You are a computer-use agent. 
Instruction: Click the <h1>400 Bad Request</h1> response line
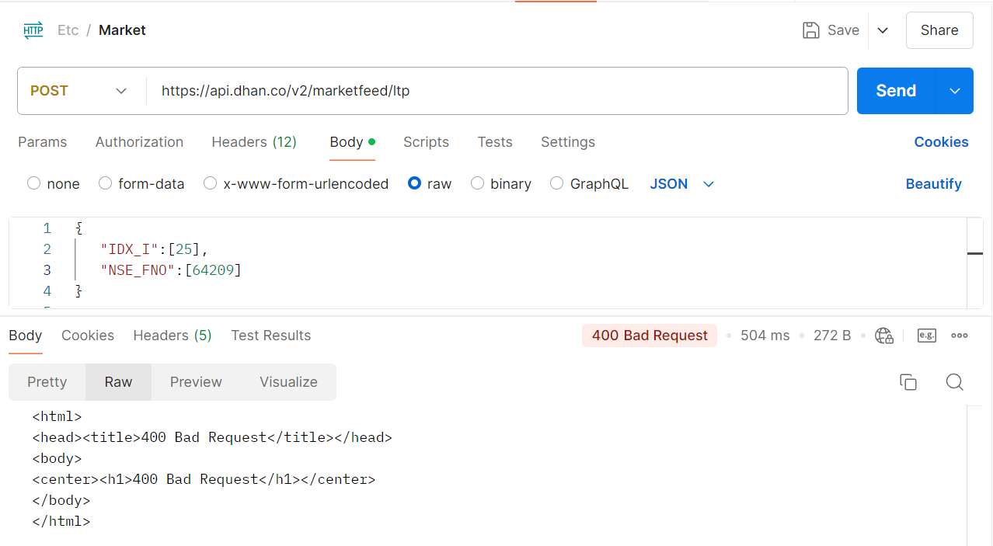point(204,479)
